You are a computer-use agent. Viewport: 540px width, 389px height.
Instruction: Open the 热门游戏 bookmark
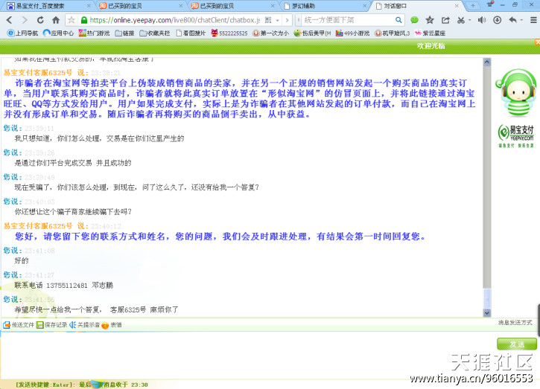click(94, 33)
